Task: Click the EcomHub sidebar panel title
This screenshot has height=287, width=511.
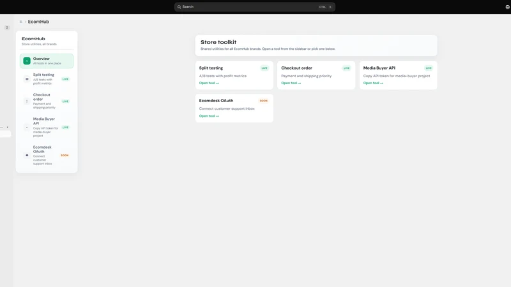Action: pyautogui.click(x=34, y=39)
